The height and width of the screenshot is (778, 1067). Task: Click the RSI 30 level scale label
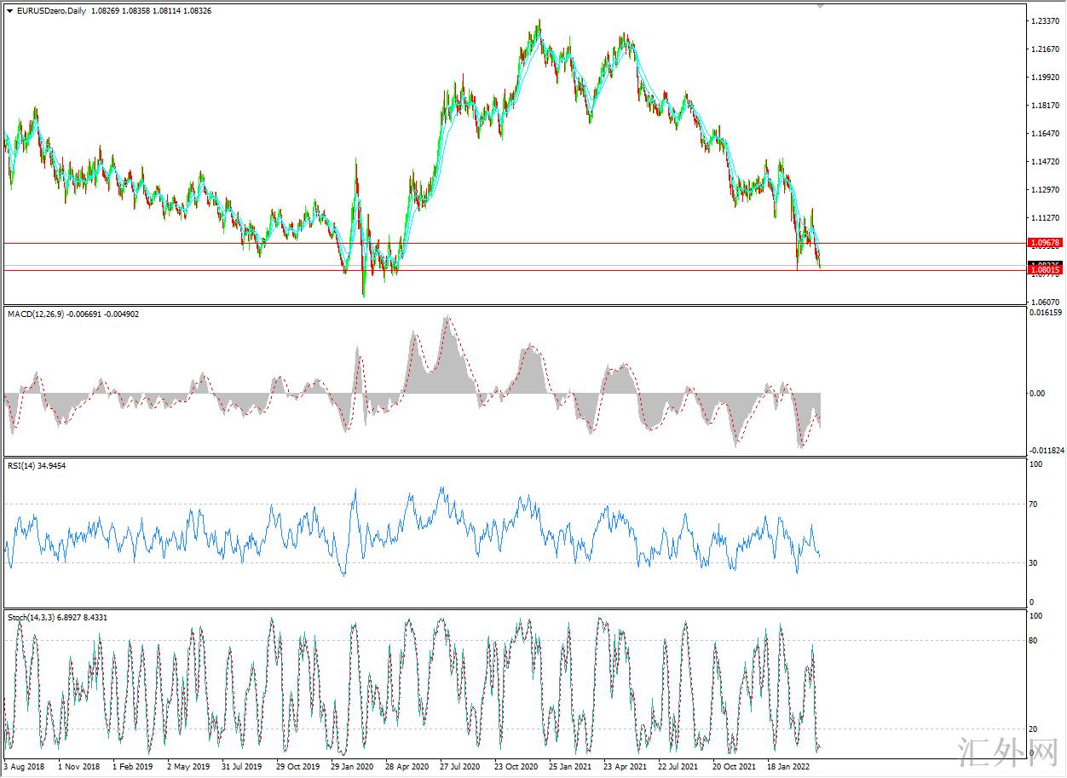click(1034, 563)
